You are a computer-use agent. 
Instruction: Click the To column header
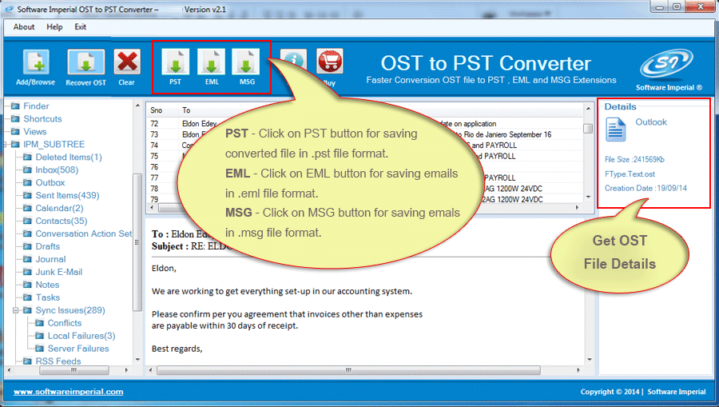click(x=186, y=110)
